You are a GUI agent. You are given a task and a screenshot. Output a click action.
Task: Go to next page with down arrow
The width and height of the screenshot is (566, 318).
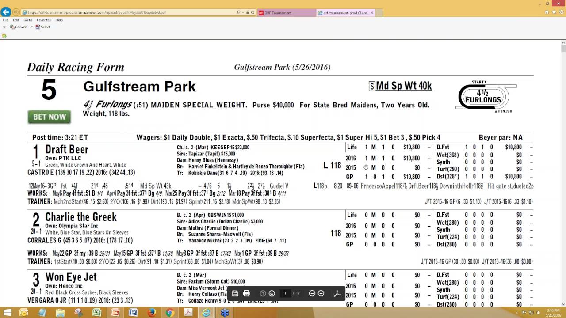[x=272, y=293]
